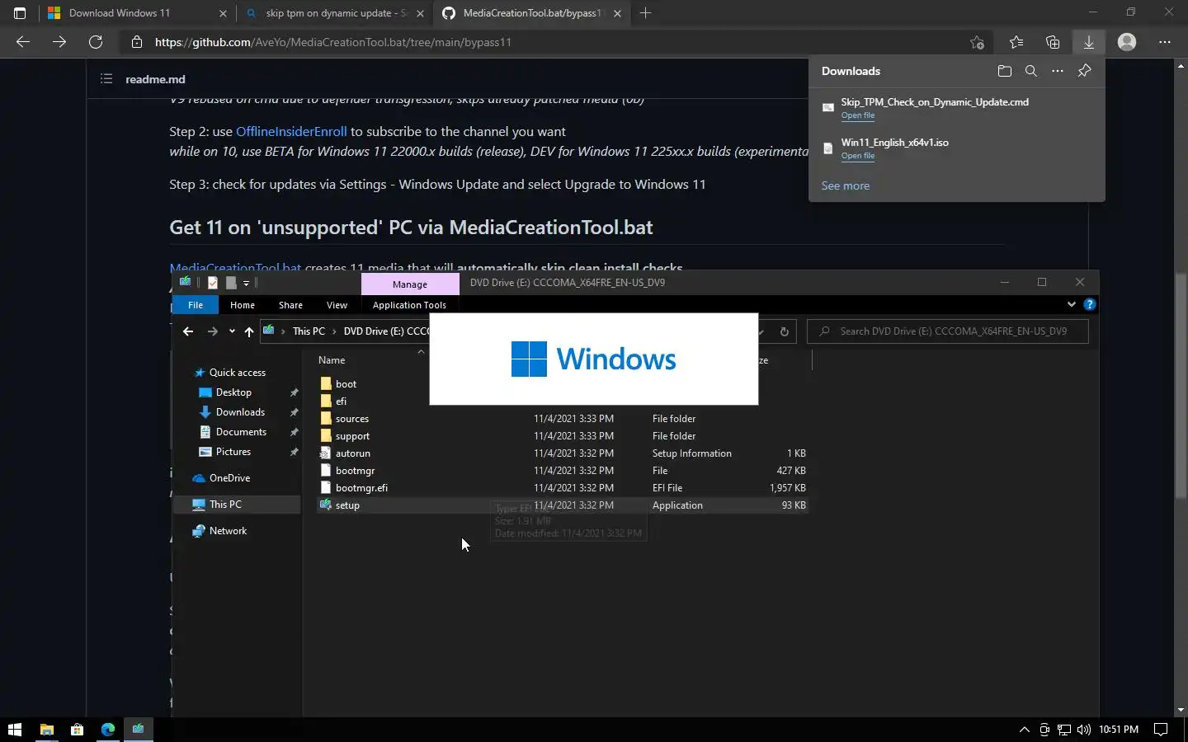Open the downloads folder from the Downloads panel
Viewport: 1188px width, 742px height.
(x=1004, y=71)
